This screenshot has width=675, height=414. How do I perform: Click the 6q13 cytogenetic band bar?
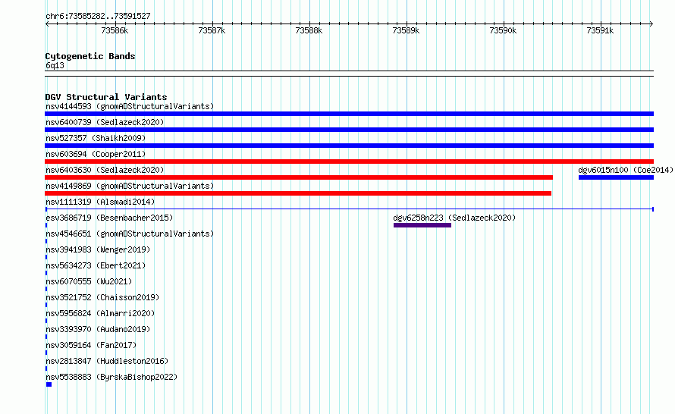point(349,74)
